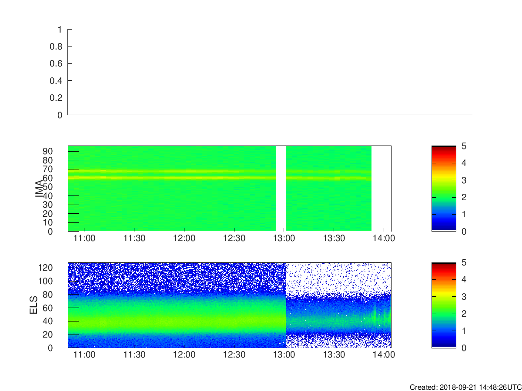Image resolution: width=522 pixels, height=391 pixels.
Task: Click the 0.4 tick on the top plot
Action: click(x=57, y=81)
